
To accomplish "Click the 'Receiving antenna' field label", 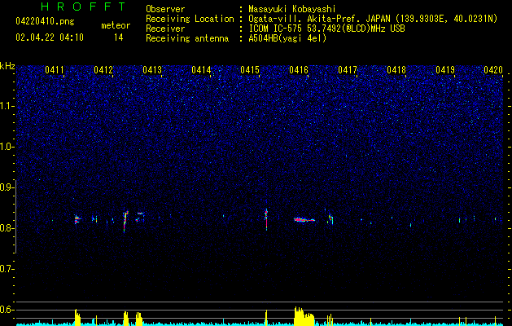I will pyautogui.click(x=187, y=38).
